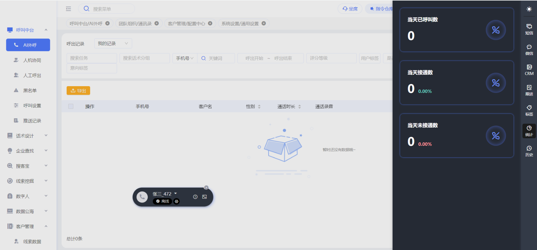Collapse sidebar with the hamburger menu icon
The image size is (537, 250).
click(69, 9)
